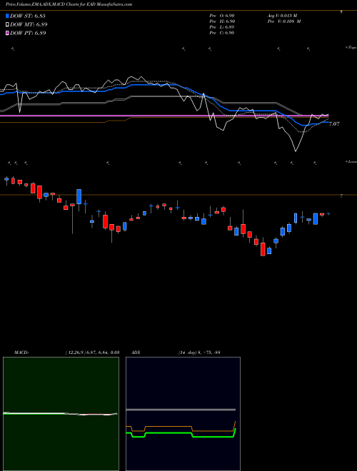Select the 'DOW MT: 6.89' legend label
357x471 pixels.
(29, 25)
